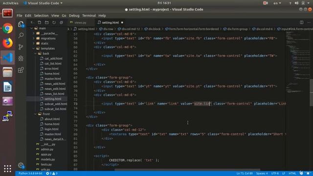The height and width of the screenshot is (176, 313).
Task: Open cat_add.html in explorer
Action: (x=53, y=59)
